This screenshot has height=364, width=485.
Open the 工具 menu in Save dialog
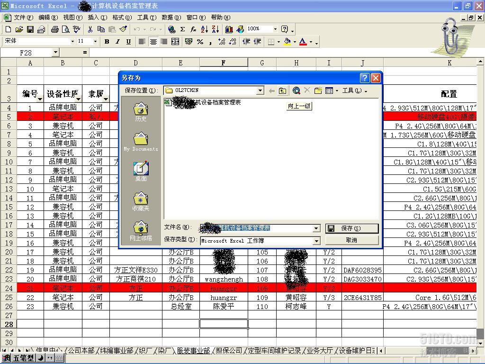pos(354,91)
